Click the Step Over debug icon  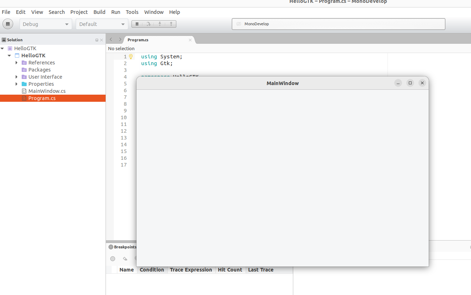point(148,24)
